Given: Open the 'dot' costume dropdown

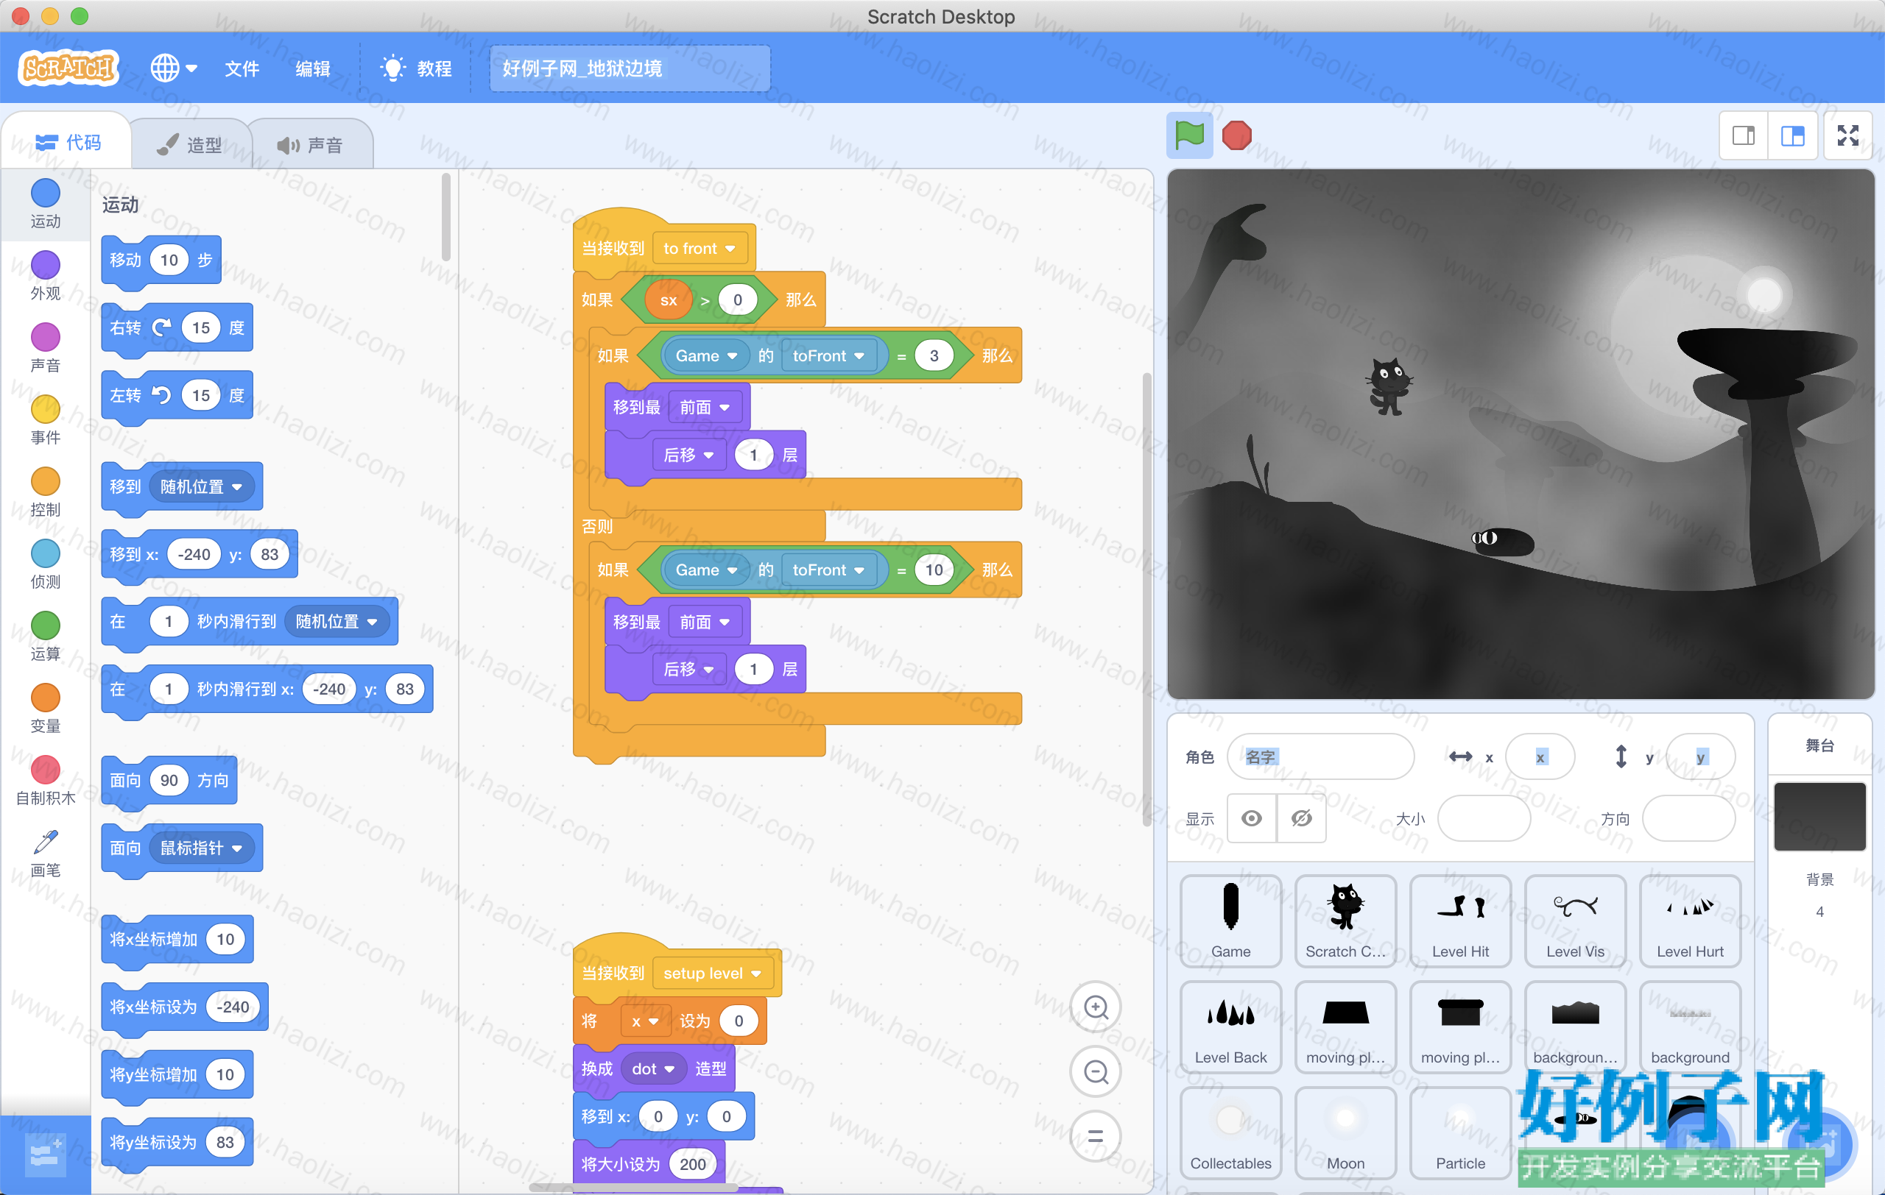Looking at the screenshot, I should point(654,1069).
